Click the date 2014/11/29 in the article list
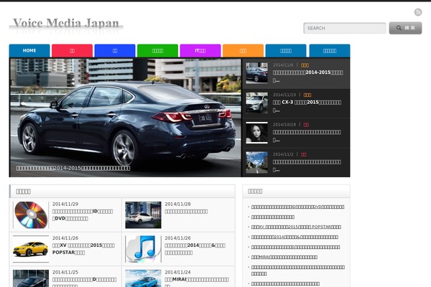This screenshot has height=287, width=431. tap(65, 204)
